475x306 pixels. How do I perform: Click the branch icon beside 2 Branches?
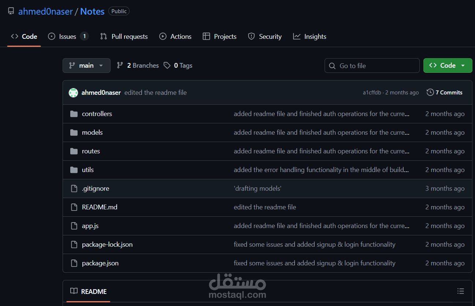tap(120, 66)
